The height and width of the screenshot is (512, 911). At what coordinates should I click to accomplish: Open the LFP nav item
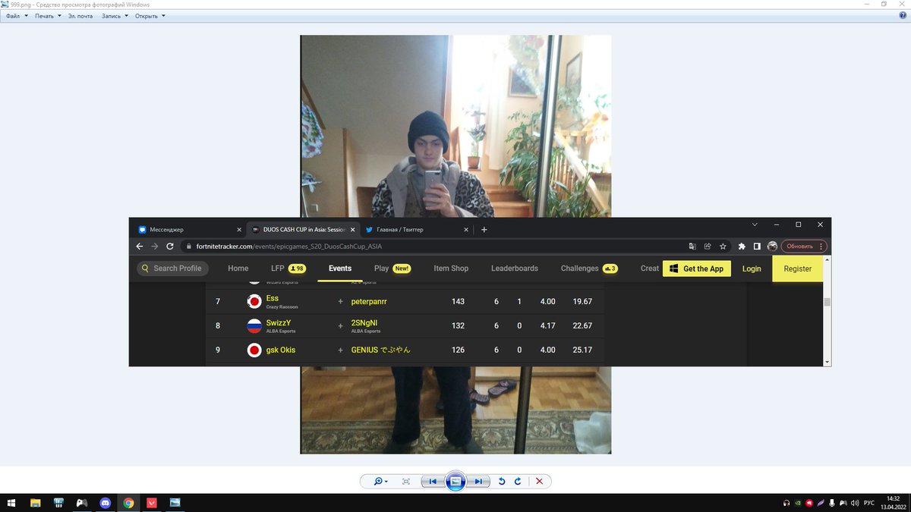[x=288, y=269]
